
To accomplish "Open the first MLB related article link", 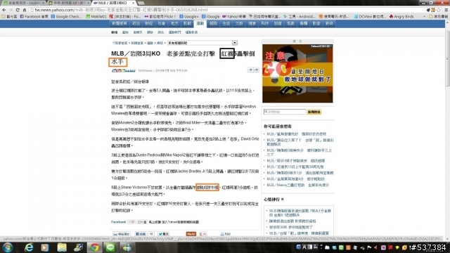I will tap(297, 134).
